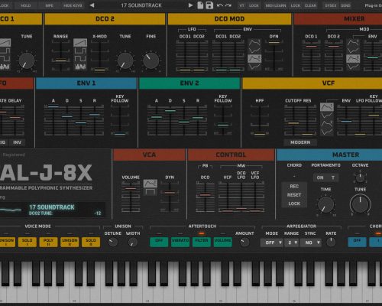Click chord REC button

294,187
